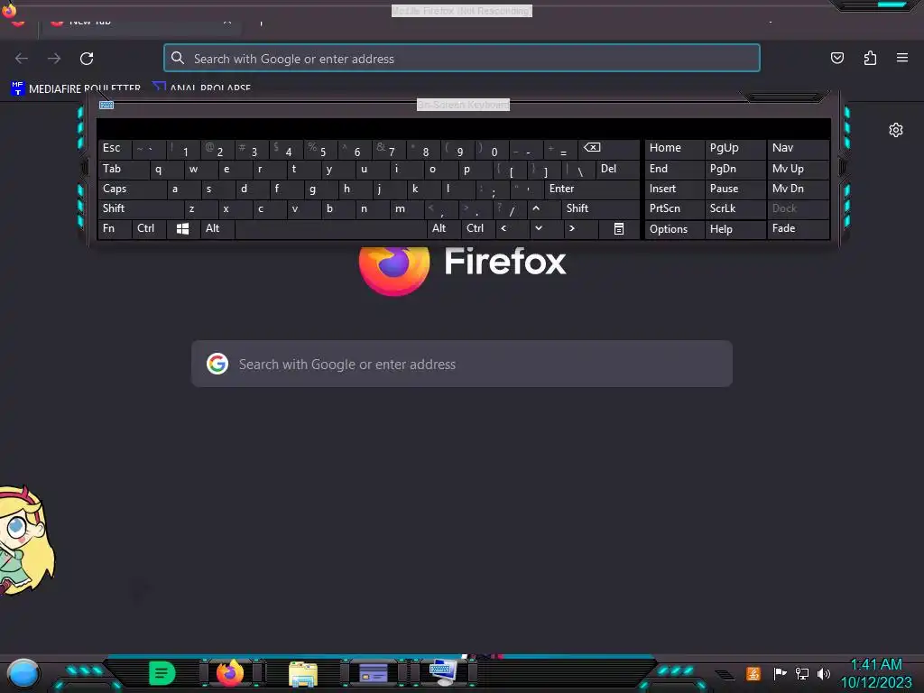Click the Mv Dn key
This screenshot has height=693, width=924.
click(x=798, y=189)
